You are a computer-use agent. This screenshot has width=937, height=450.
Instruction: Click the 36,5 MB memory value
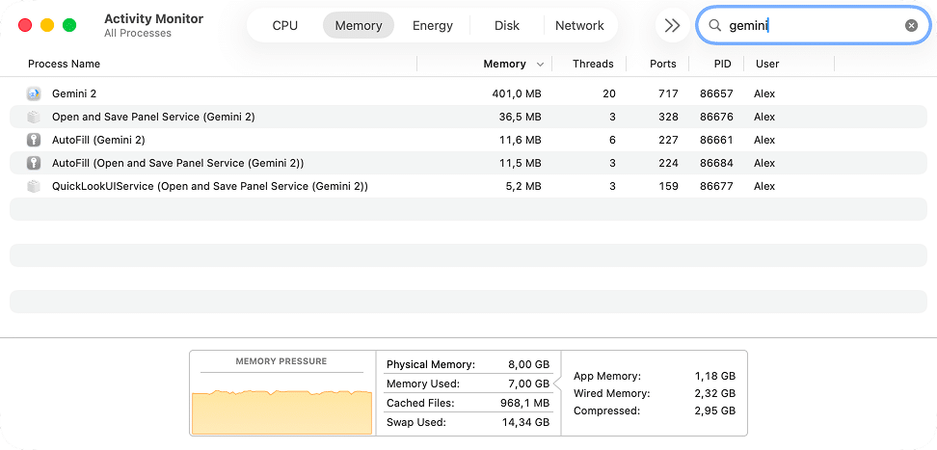(520, 117)
